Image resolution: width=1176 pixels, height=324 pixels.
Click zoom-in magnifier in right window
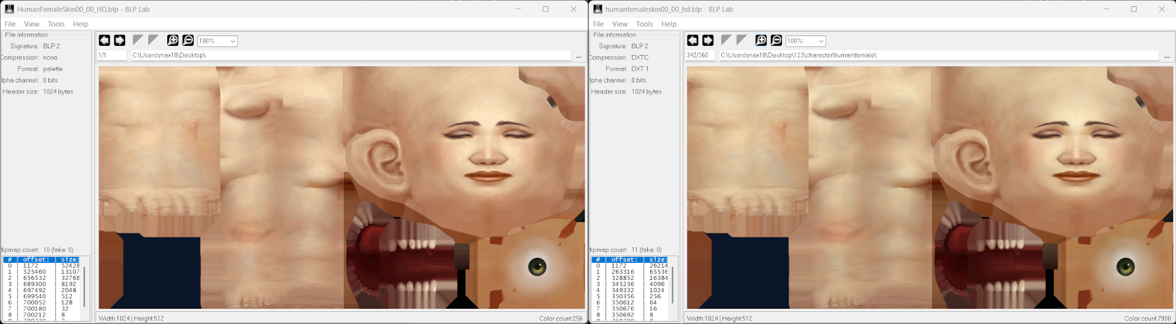[x=761, y=40]
